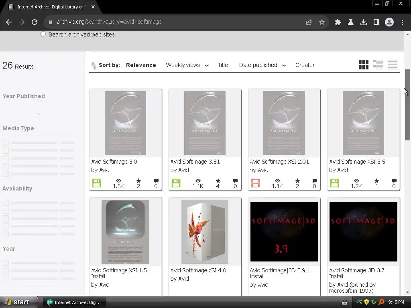Open Avid Softimage|3D 3.7 Install link
This screenshot has height=308, width=411.
point(357,273)
